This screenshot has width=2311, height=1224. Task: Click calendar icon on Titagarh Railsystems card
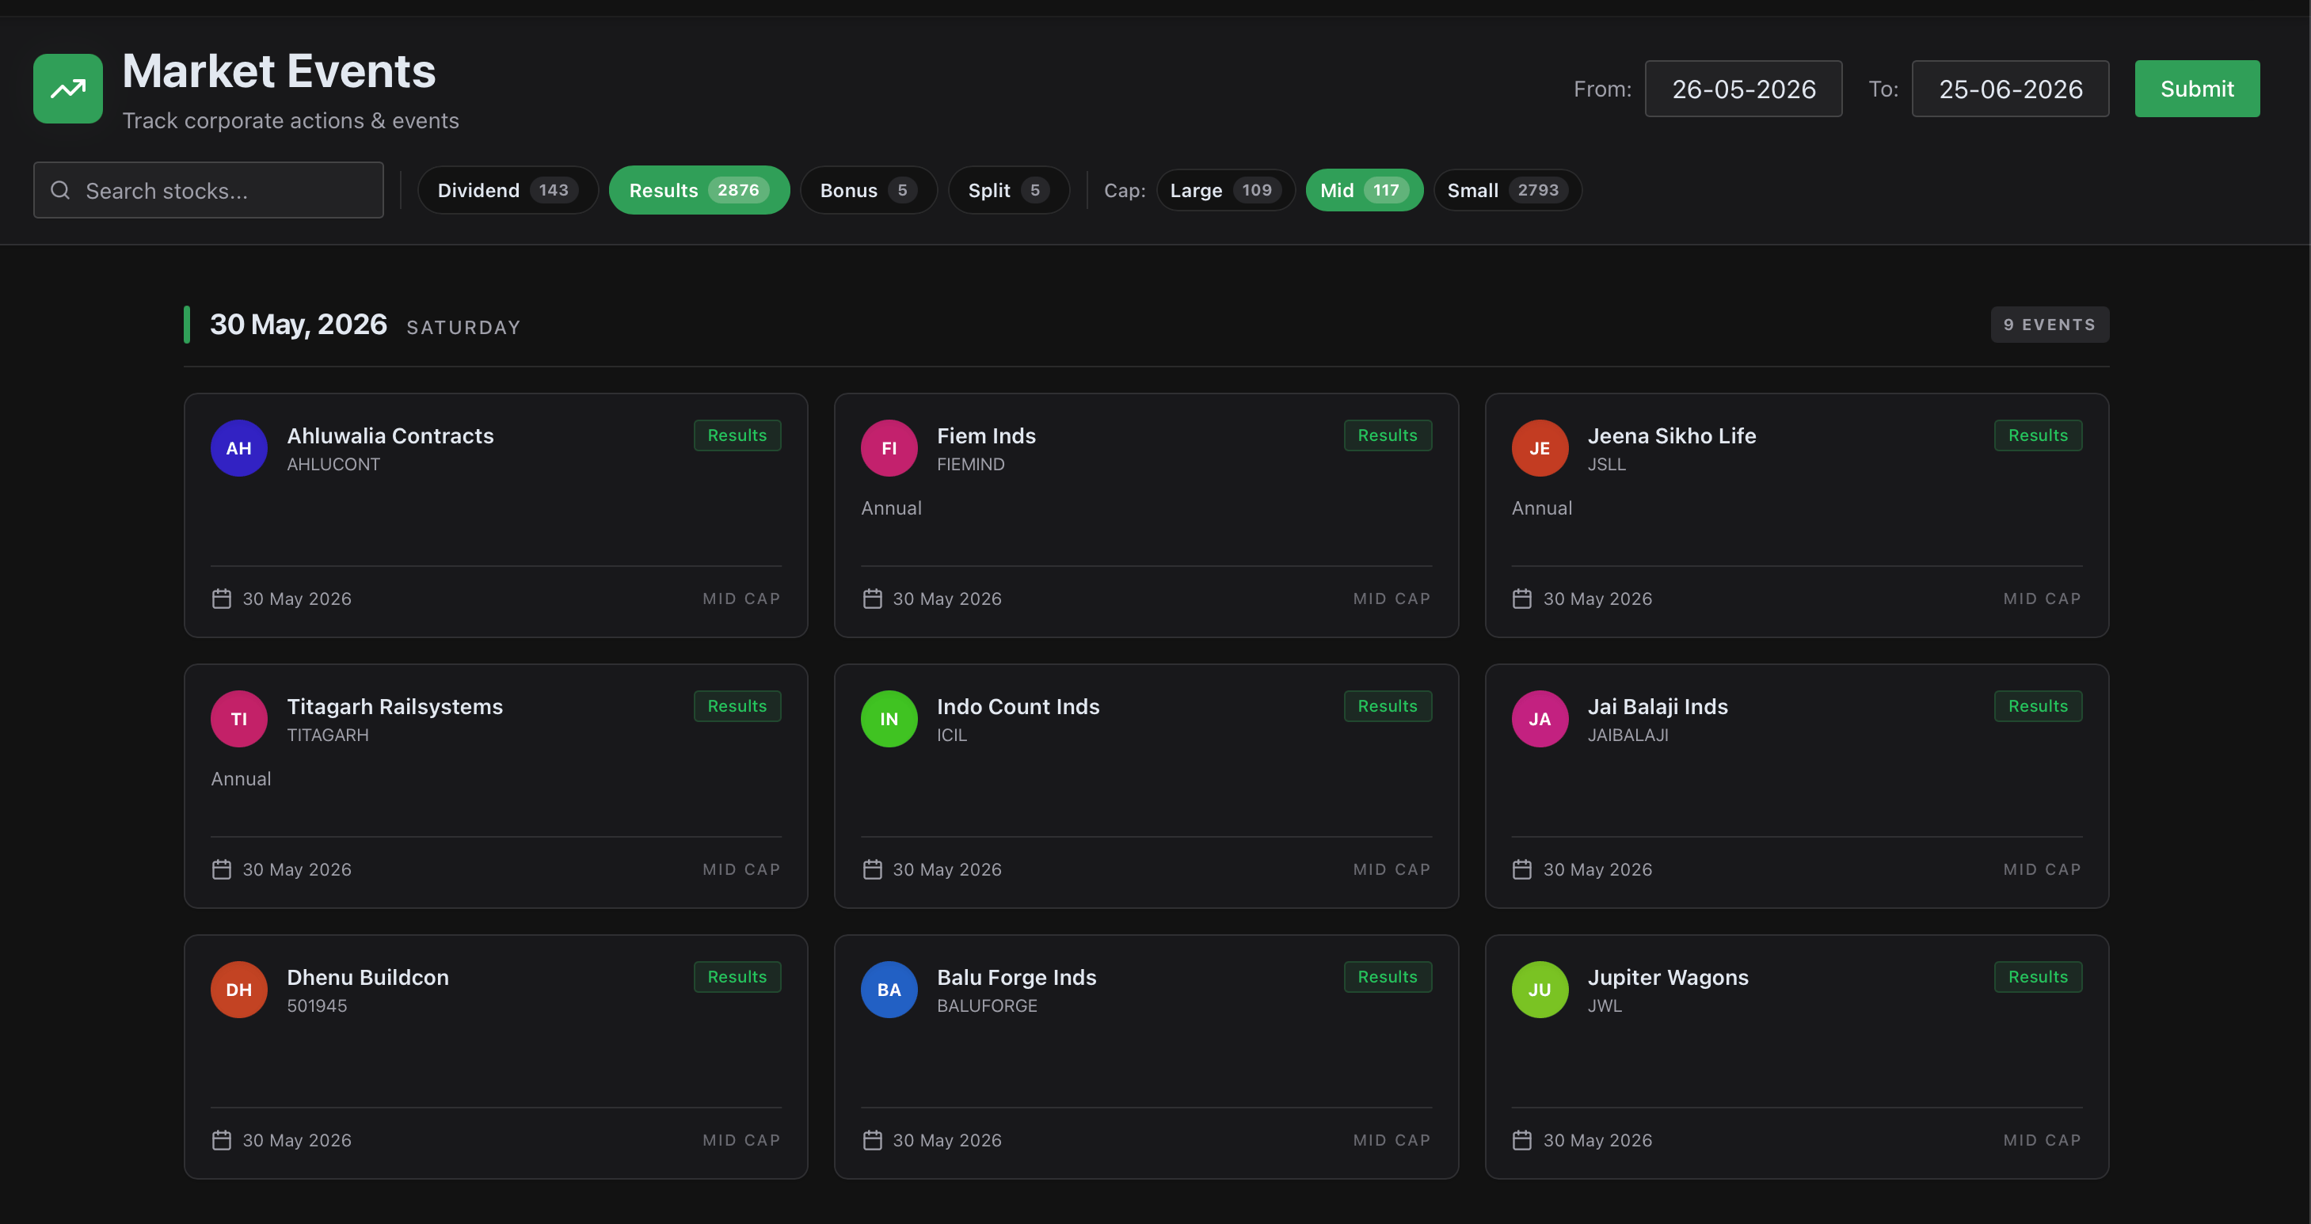222,869
